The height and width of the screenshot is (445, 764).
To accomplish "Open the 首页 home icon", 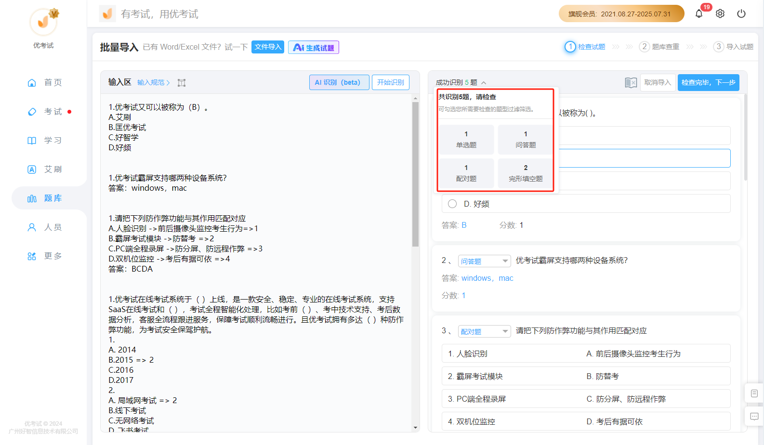I will tap(32, 83).
